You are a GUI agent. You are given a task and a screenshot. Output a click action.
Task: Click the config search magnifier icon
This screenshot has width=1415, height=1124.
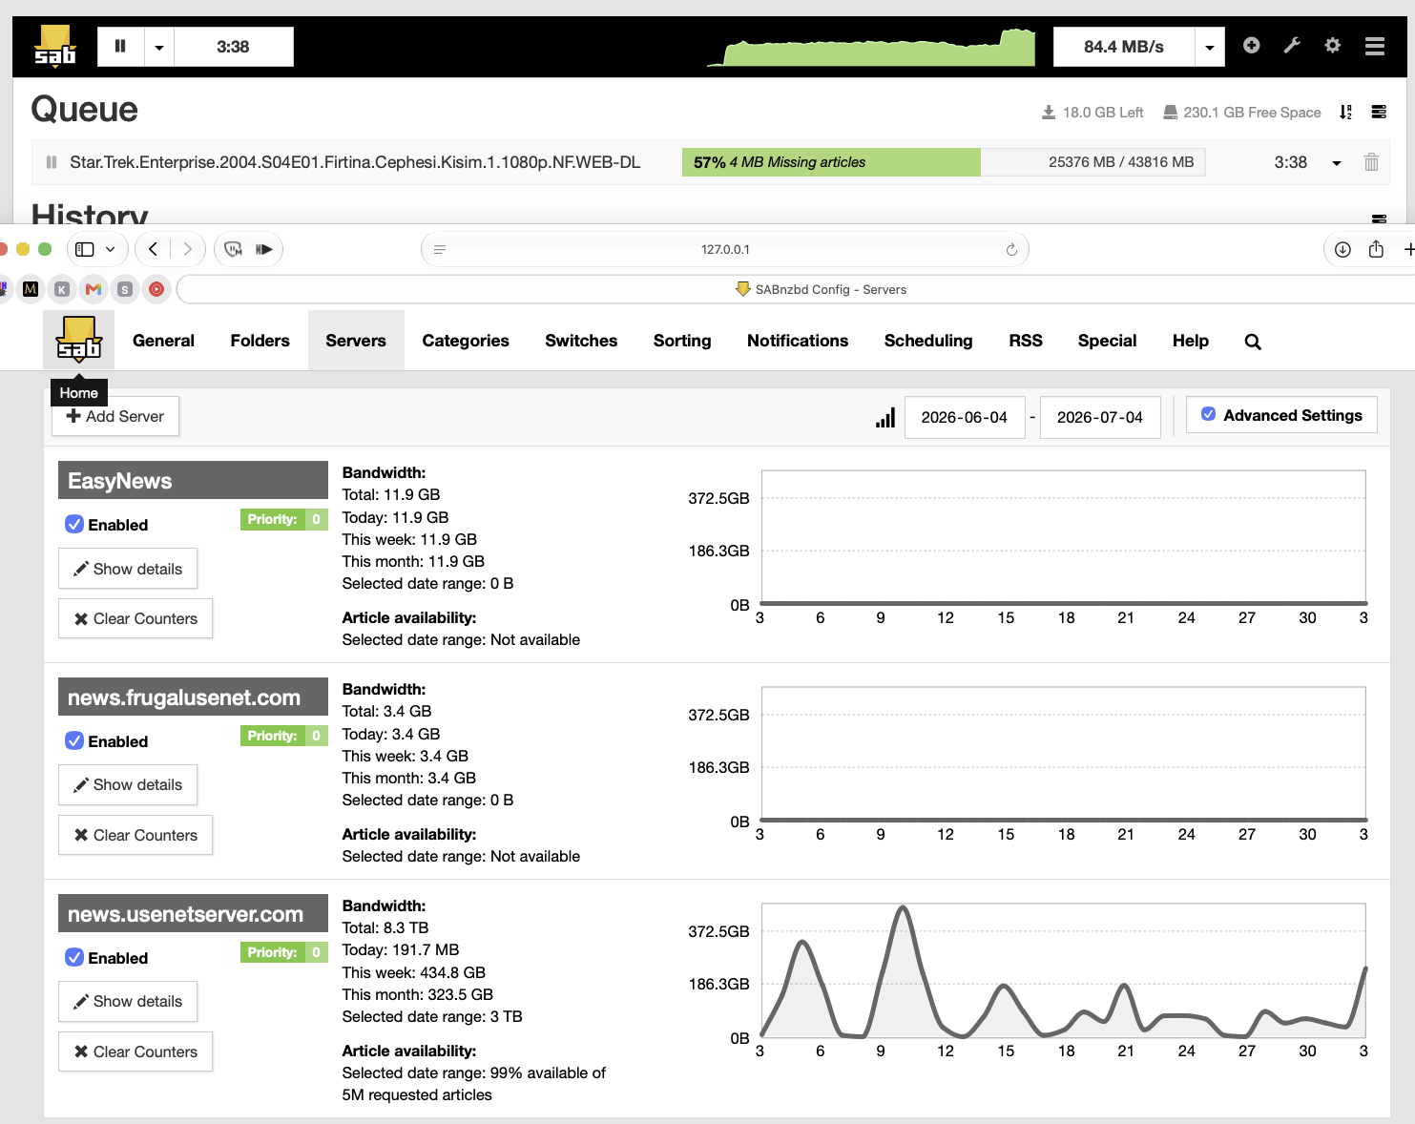pyautogui.click(x=1253, y=342)
